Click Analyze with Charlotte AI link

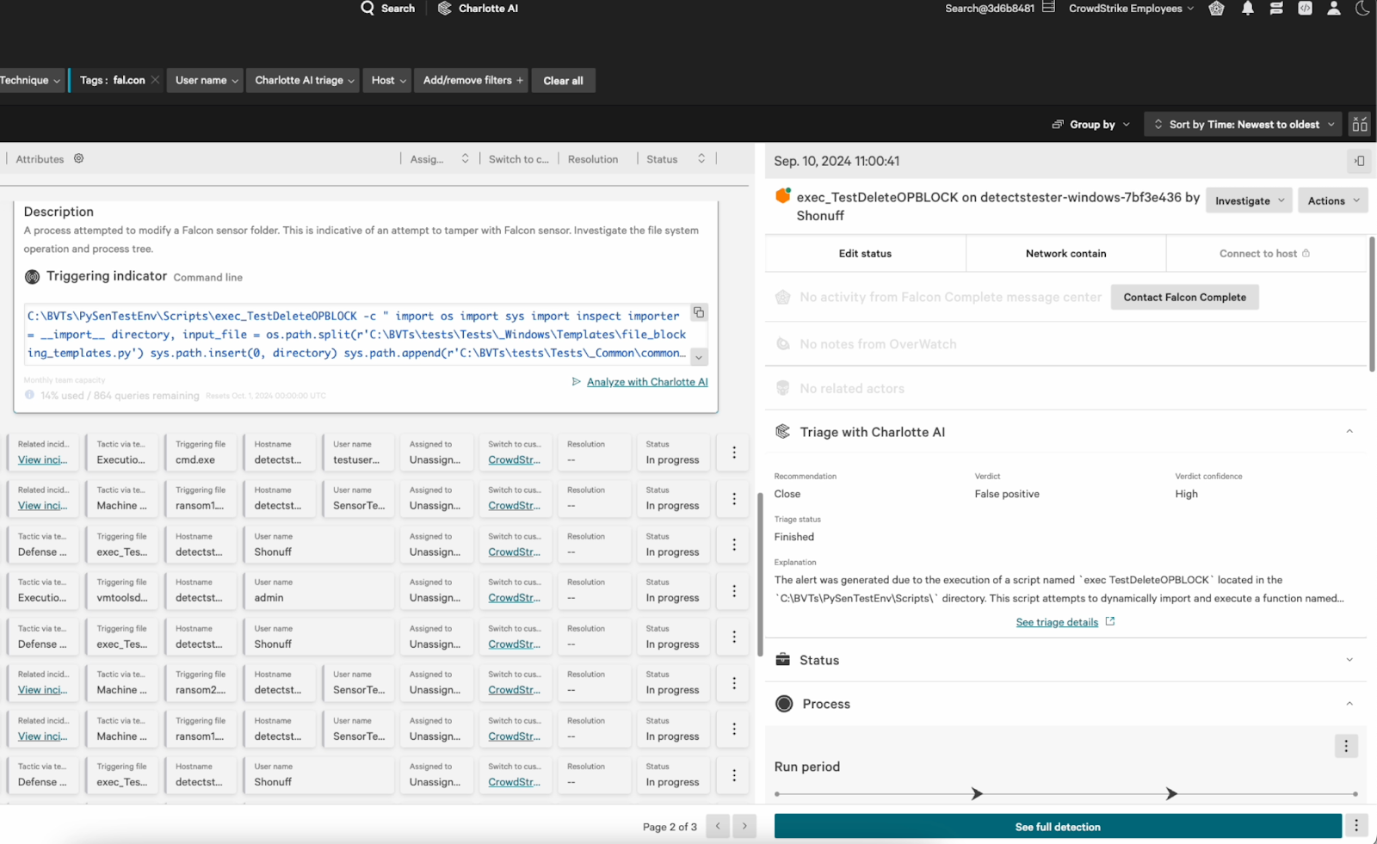tap(647, 382)
